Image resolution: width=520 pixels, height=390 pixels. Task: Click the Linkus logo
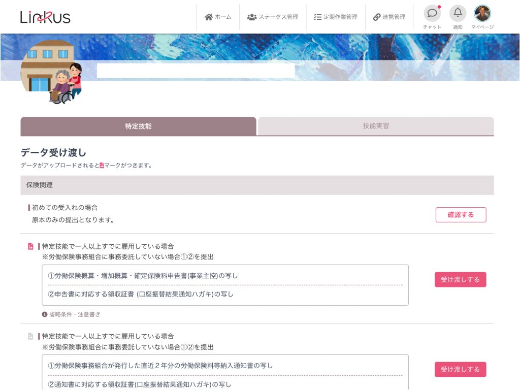click(x=45, y=17)
